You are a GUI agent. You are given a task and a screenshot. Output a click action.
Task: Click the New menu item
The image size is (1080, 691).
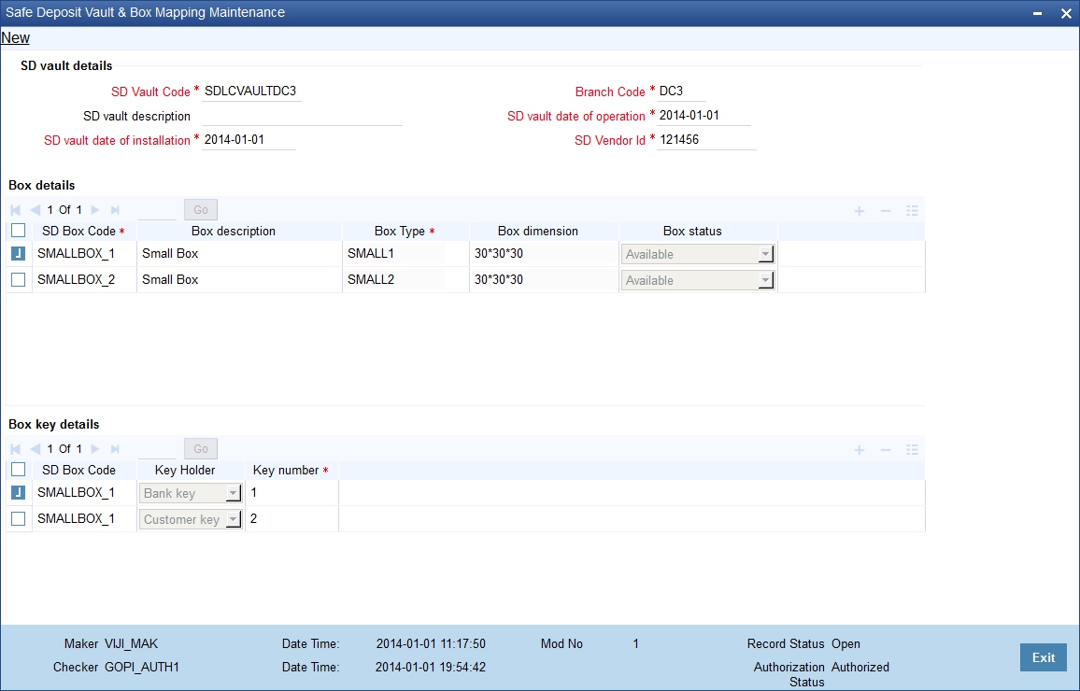pyautogui.click(x=15, y=38)
